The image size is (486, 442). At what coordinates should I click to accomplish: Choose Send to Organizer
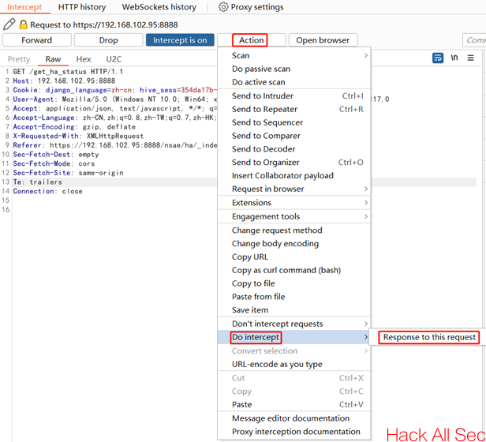pos(294,163)
